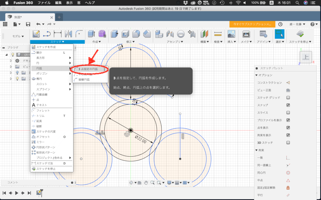
Task: Select the Mirror tool toolbar icon
Action: tap(68, 34)
